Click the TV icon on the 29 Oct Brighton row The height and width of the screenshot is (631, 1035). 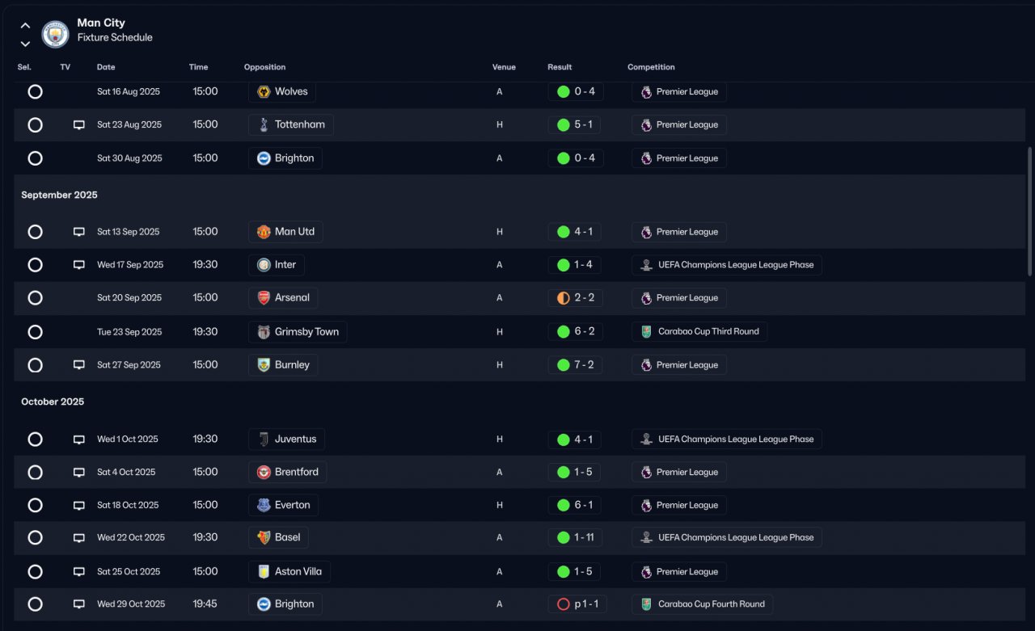pos(79,604)
